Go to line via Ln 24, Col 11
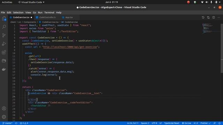This screenshot has width=223, height=125. coord(132,123)
